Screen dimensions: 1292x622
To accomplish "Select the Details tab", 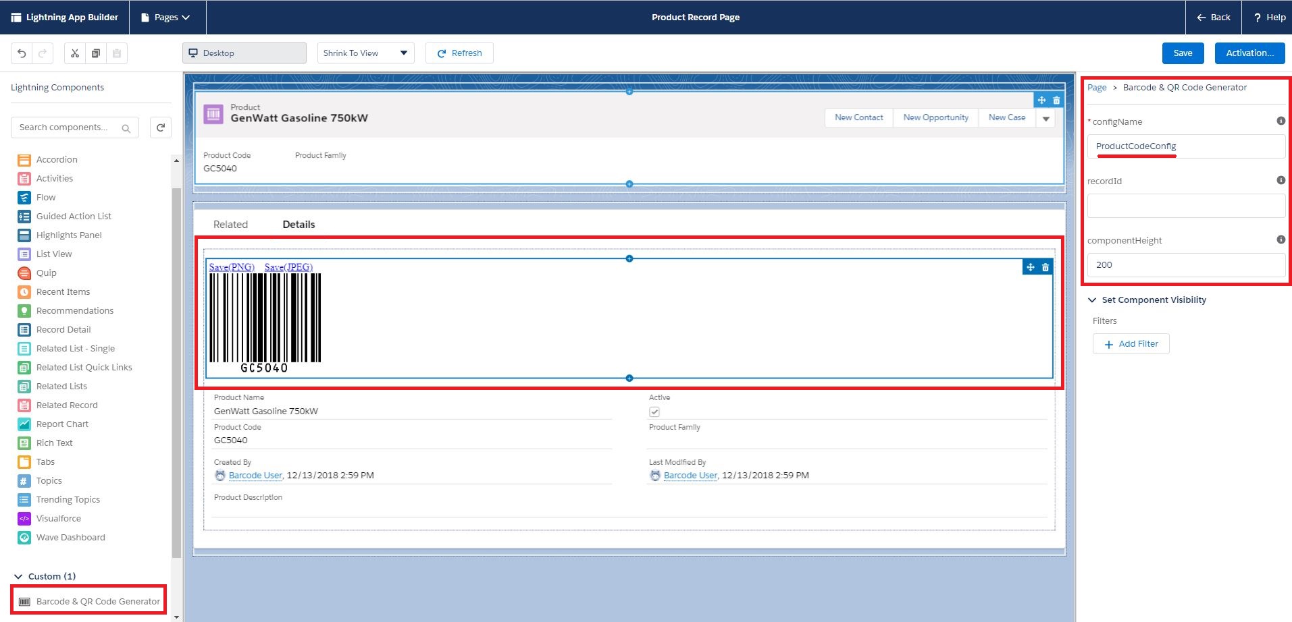I will 299,225.
